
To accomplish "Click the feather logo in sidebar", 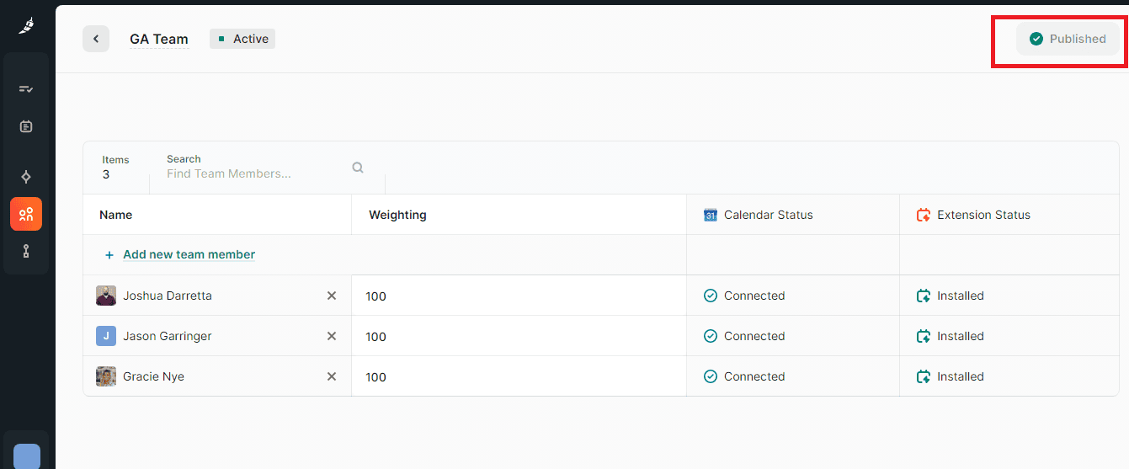I will 26,26.
